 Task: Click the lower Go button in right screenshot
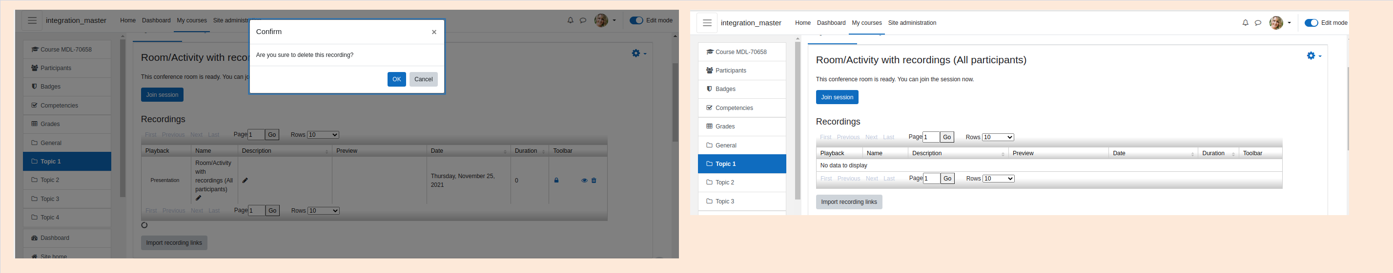click(x=947, y=178)
